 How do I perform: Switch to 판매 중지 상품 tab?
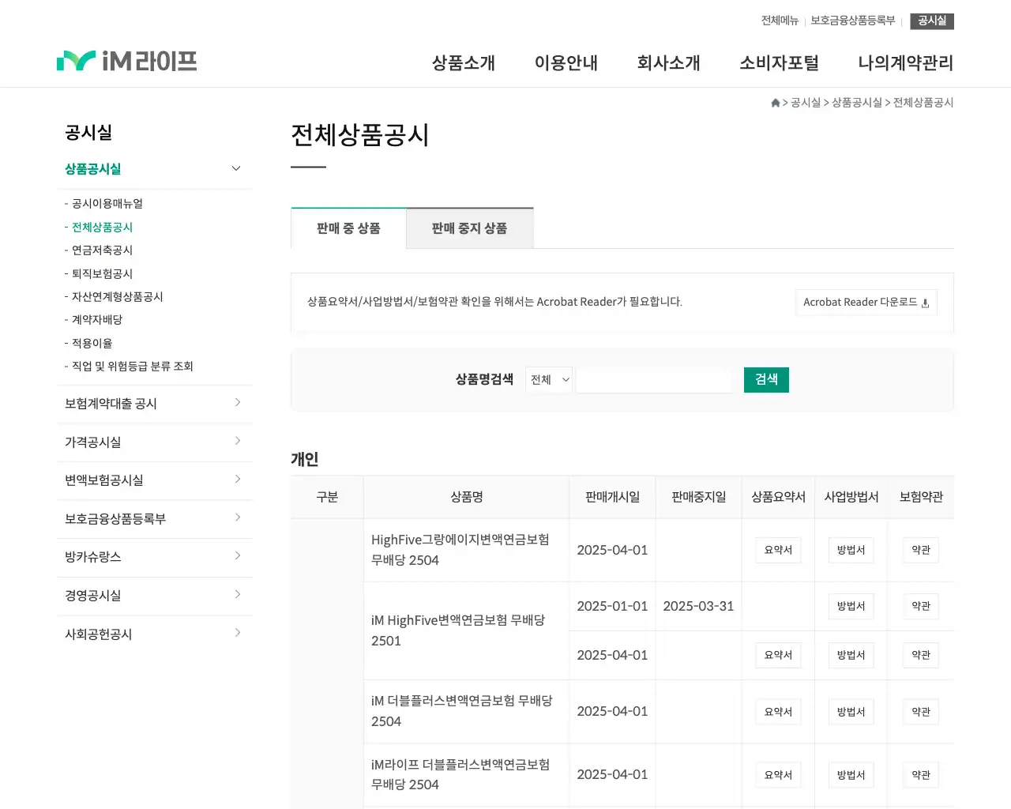click(470, 228)
